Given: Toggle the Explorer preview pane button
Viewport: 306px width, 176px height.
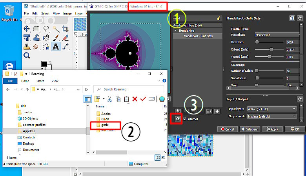Looking at the screenshot, I should [87, 99].
